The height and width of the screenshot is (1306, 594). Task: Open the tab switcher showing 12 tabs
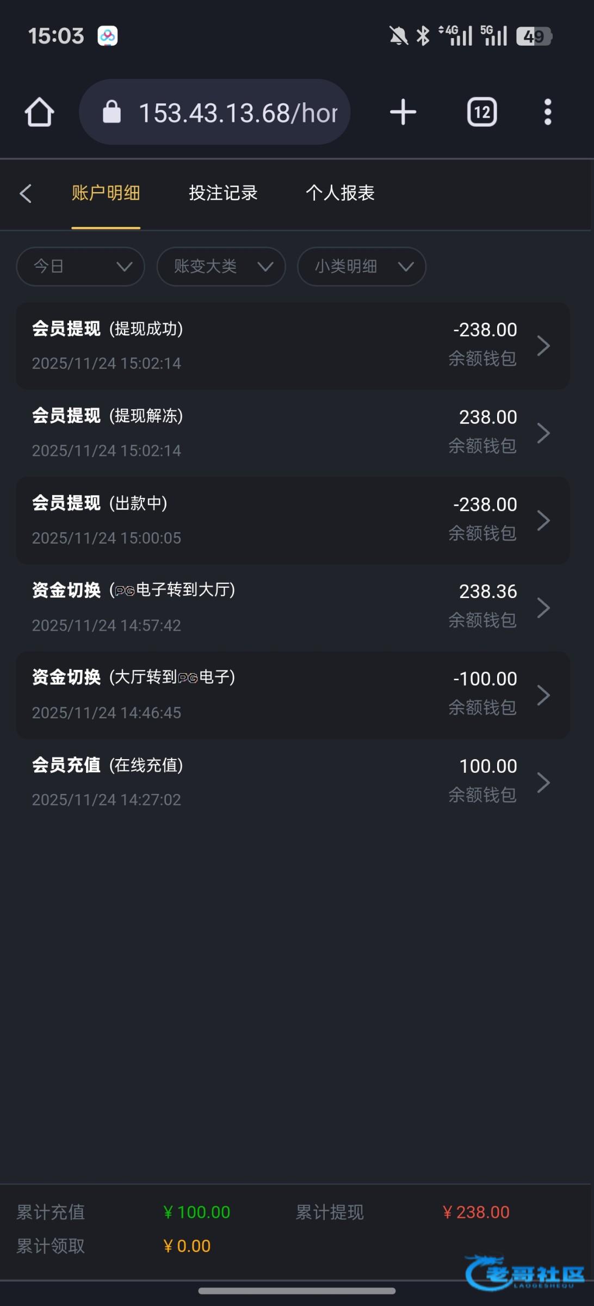click(x=482, y=112)
